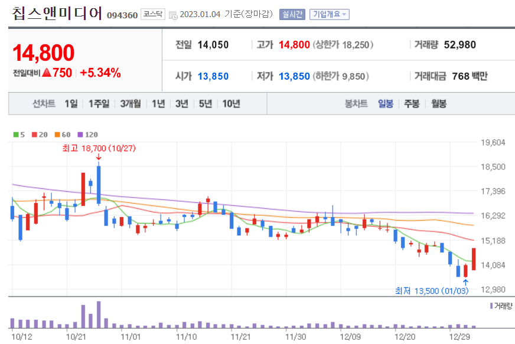This screenshot has height=344, width=515.
Task: Click the green 5-day moving average legend
Action: (x=19, y=135)
